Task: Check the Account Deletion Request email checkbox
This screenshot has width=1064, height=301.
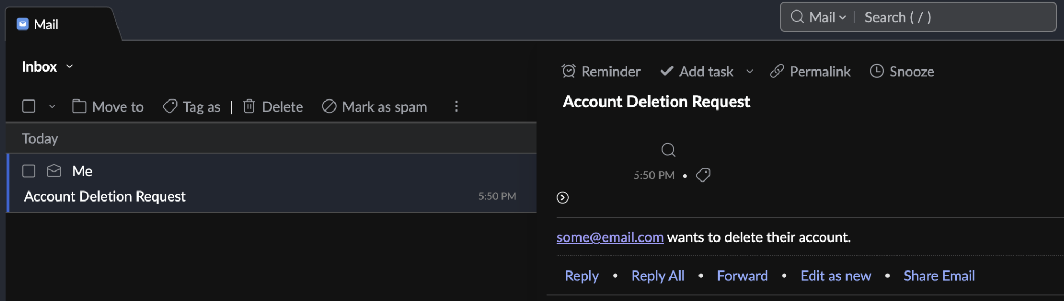Action: click(29, 171)
